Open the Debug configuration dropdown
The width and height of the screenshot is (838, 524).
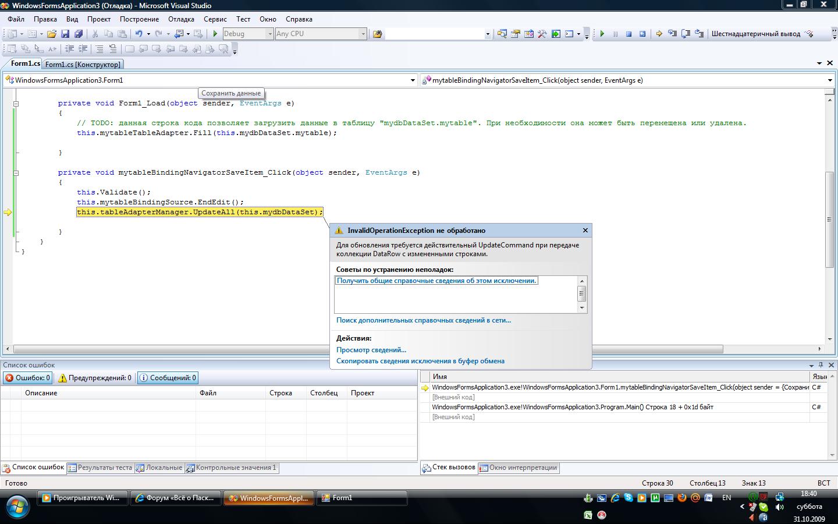(269, 34)
